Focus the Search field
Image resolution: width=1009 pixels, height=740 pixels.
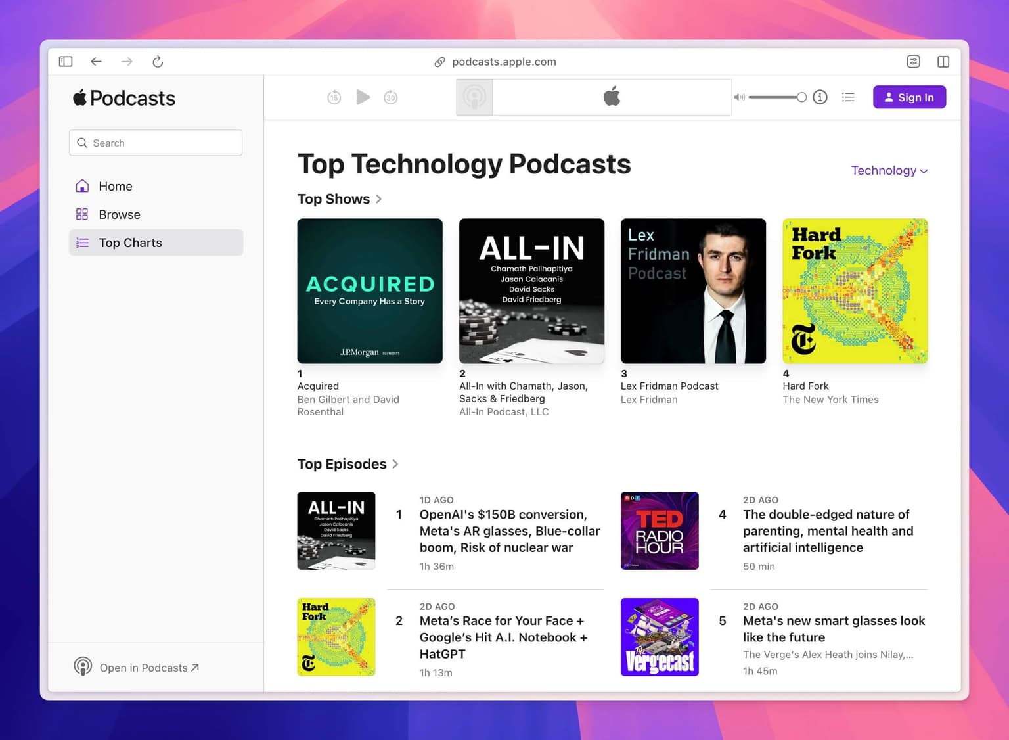coord(156,143)
